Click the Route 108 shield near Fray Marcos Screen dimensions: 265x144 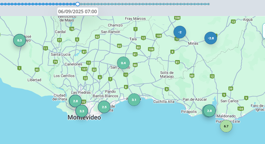(177, 18)
